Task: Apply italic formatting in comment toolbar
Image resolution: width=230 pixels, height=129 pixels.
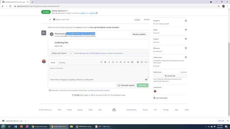Action: (109, 62)
